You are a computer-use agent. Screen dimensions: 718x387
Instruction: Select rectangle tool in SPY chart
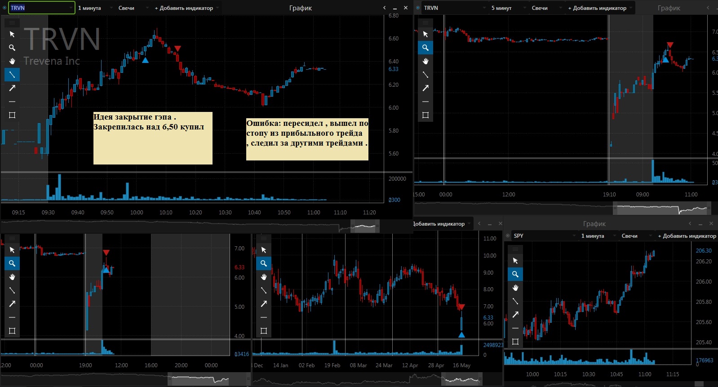click(x=515, y=342)
